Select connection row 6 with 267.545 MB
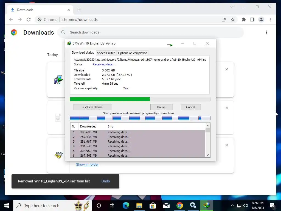This screenshot has height=211, width=281. (138, 156)
